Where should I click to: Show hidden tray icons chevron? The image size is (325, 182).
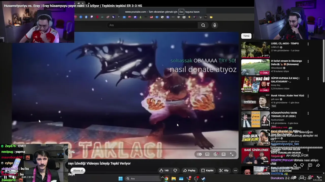click(x=162, y=177)
